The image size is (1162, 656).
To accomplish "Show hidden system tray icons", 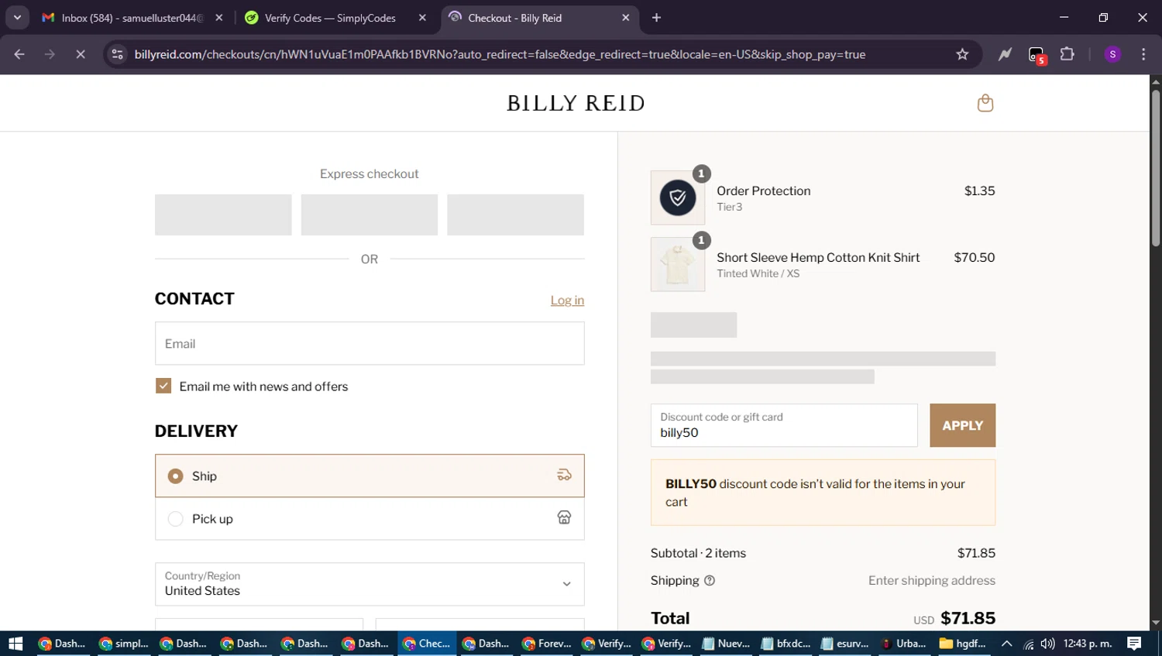I will click(1006, 644).
